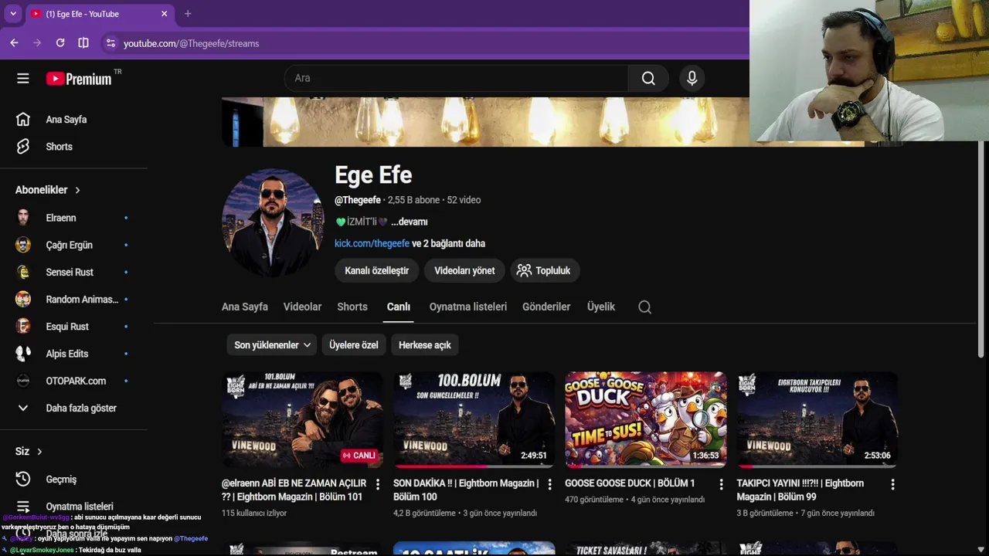
Task: Click the Ara search input field
Action: tap(456, 78)
